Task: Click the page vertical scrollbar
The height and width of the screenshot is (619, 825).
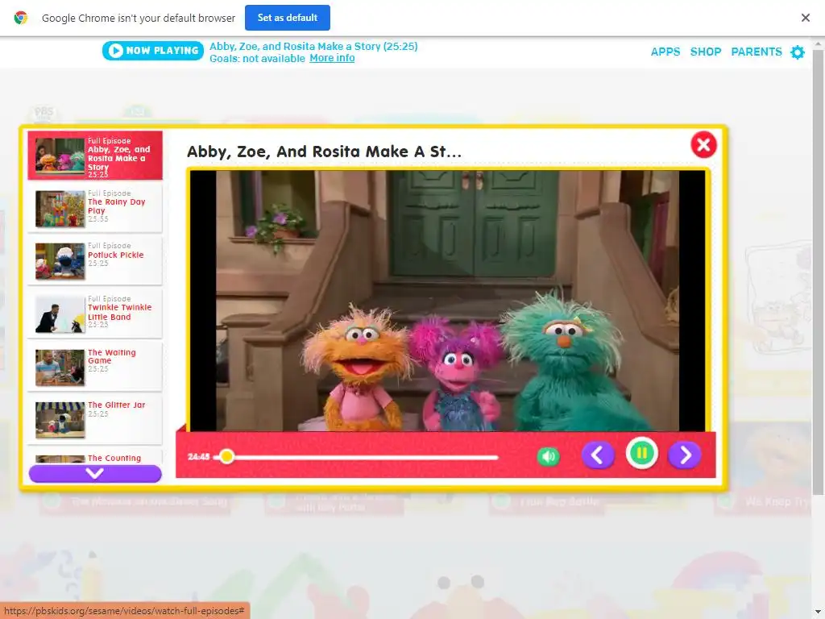Action: pyautogui.click(x=819, y=271)
